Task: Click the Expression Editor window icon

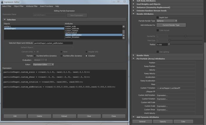Action: [x=2, y=2]
